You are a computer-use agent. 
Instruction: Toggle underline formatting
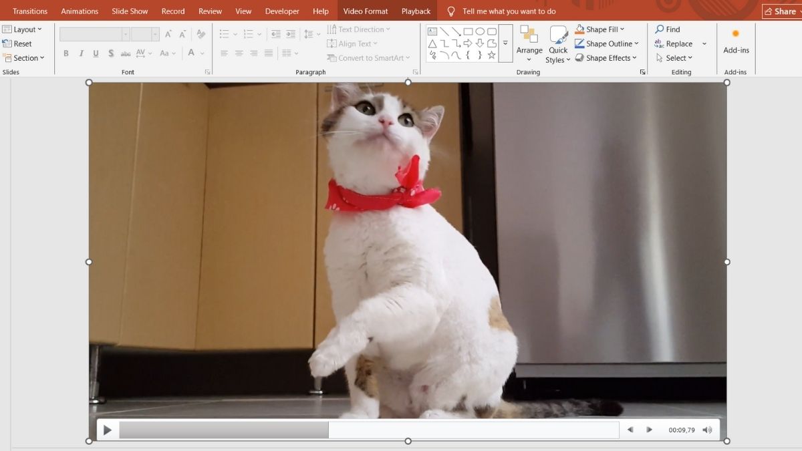click(95, 53)
